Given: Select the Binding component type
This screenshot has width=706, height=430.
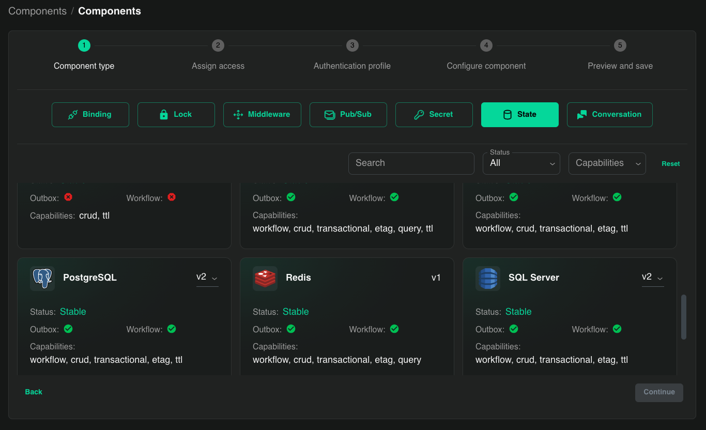Looking at the screenshot, I should click(90, 115).
